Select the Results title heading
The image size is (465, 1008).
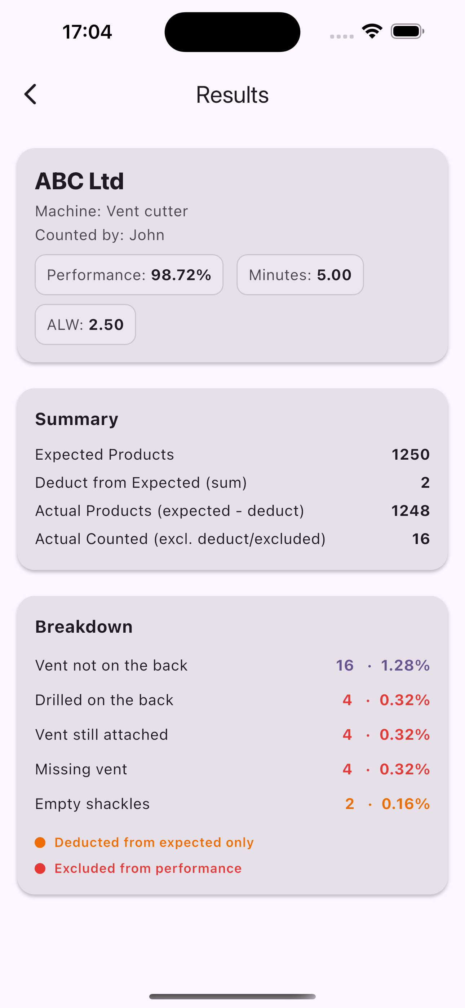pyautogui.click(x=232, y=94)
